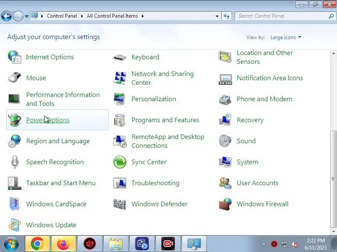Image resolution: width=337 pixels, height=252 pixels.
Task: Expand the View by Large icons dropdown
Action: pyautogui.click(x=286, y=37)
